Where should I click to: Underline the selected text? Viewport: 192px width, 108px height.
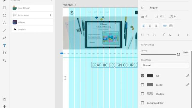tap(178, 35)
